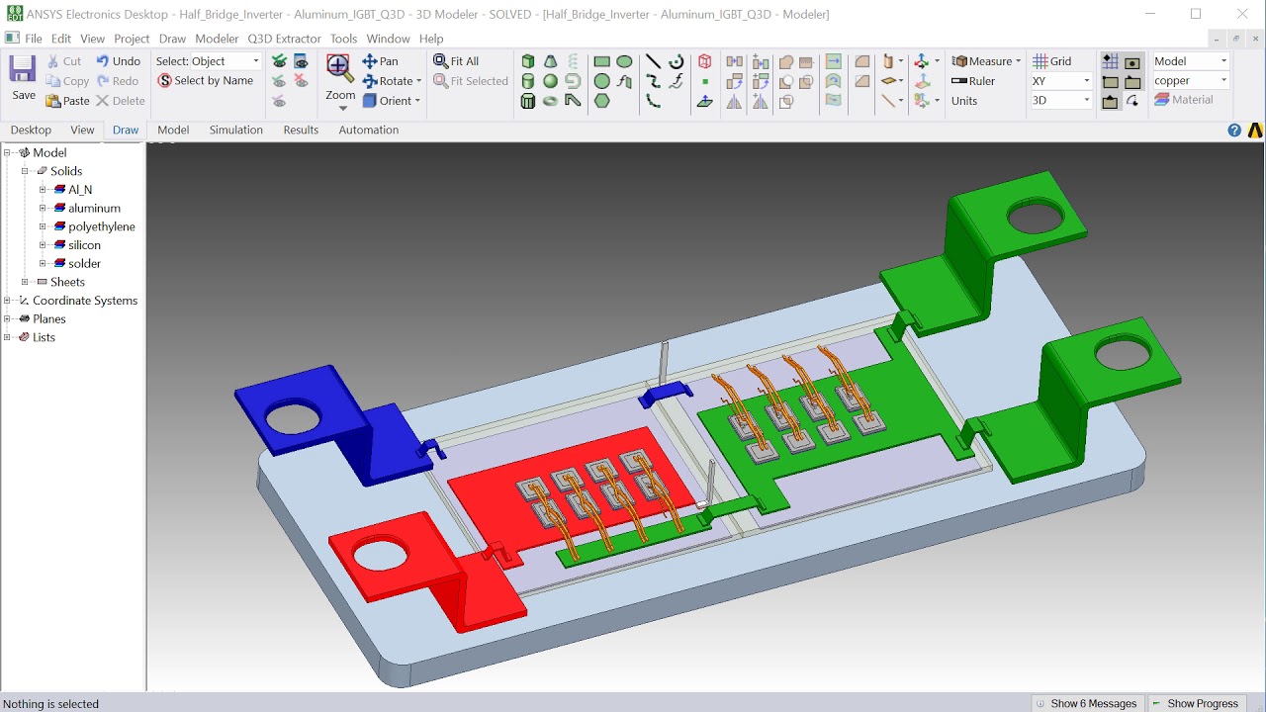The image size is (1266, 712).
Task: Toggle snap to face center mode
Action: 1132,63
